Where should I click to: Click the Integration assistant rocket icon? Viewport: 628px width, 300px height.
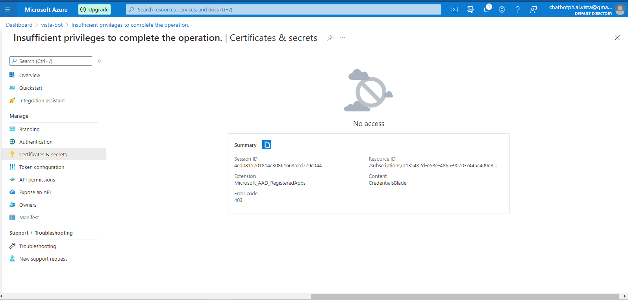pyautogui.click(x=12, y=100)
